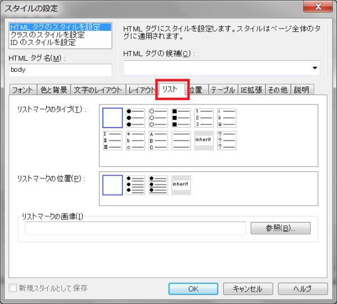Switch to the リスト tab

click(172, 89)
